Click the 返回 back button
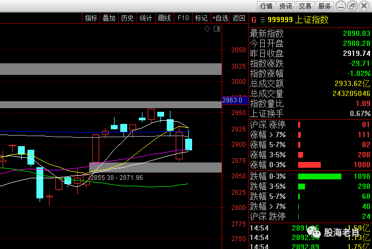This screenshot has width=372, height=249. tap(239, 18)
